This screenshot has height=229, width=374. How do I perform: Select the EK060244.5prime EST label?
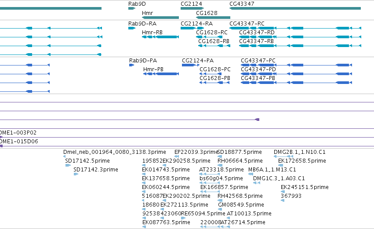point(166,187)
